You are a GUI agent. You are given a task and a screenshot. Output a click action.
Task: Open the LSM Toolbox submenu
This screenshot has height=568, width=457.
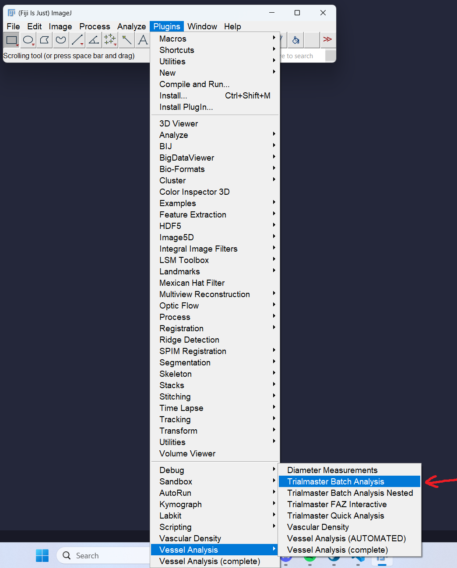tap(215, 260)
